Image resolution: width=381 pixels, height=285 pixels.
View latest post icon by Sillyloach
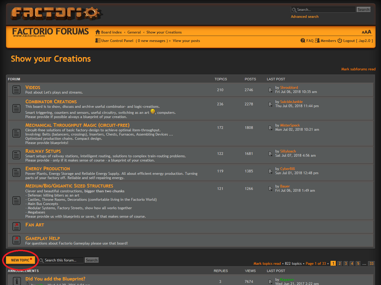coord(271,154)
